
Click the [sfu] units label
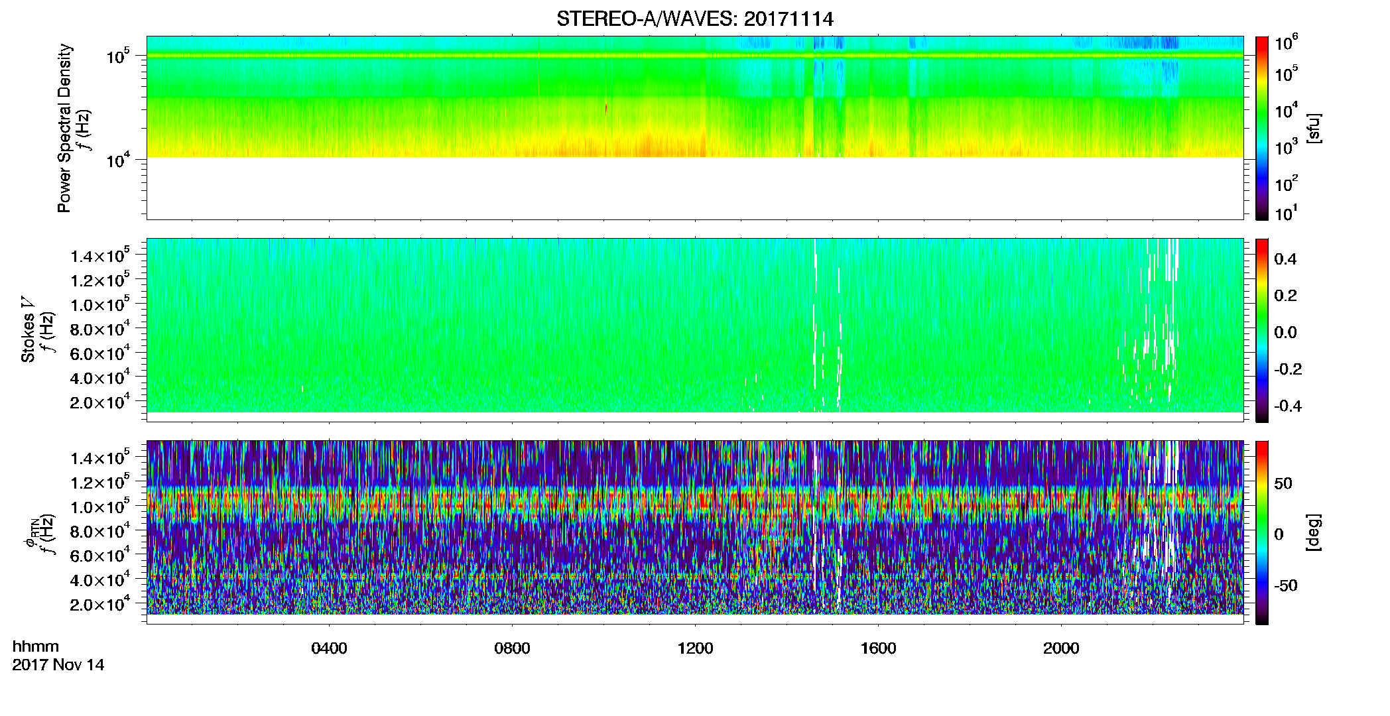tap(1314, 128)
